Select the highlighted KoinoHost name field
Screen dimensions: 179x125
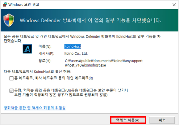pos(73,46)
